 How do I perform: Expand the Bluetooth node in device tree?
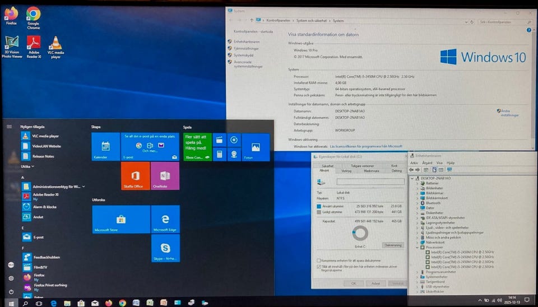tap(418, 203)
